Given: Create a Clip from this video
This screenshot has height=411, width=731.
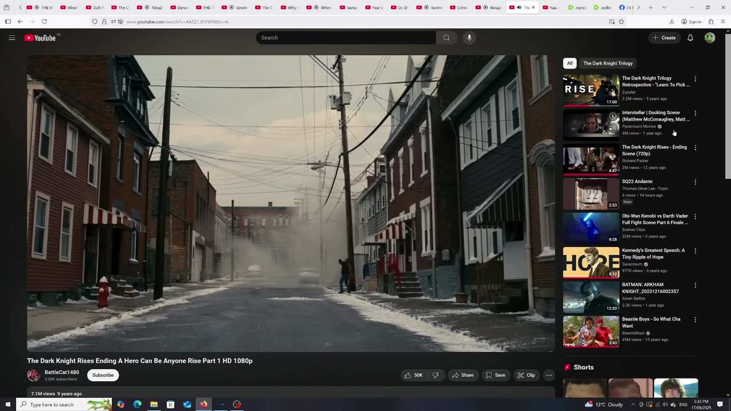Looking at the screenshot, I should coord(526,375).
